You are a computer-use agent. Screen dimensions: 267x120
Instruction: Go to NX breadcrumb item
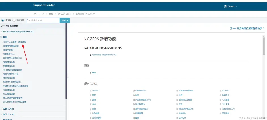[x=43, y=14]
